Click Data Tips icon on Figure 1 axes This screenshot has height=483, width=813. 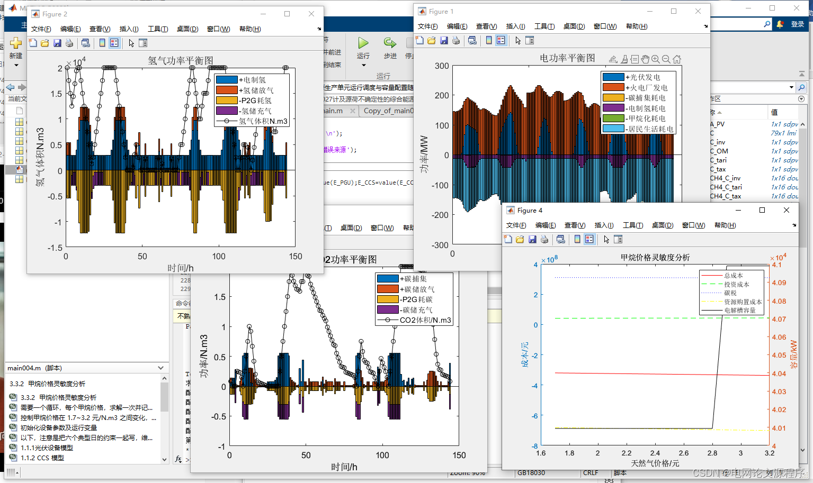pyautogui.click(x=635, y=59)
